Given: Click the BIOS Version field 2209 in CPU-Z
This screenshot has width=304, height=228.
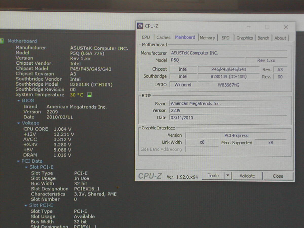Looking at the screenshot, I should pyautogui.click(x=228, y=110).
